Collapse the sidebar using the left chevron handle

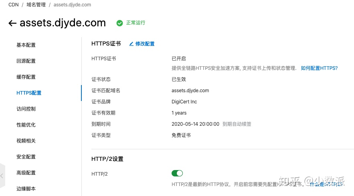point(2,176)
